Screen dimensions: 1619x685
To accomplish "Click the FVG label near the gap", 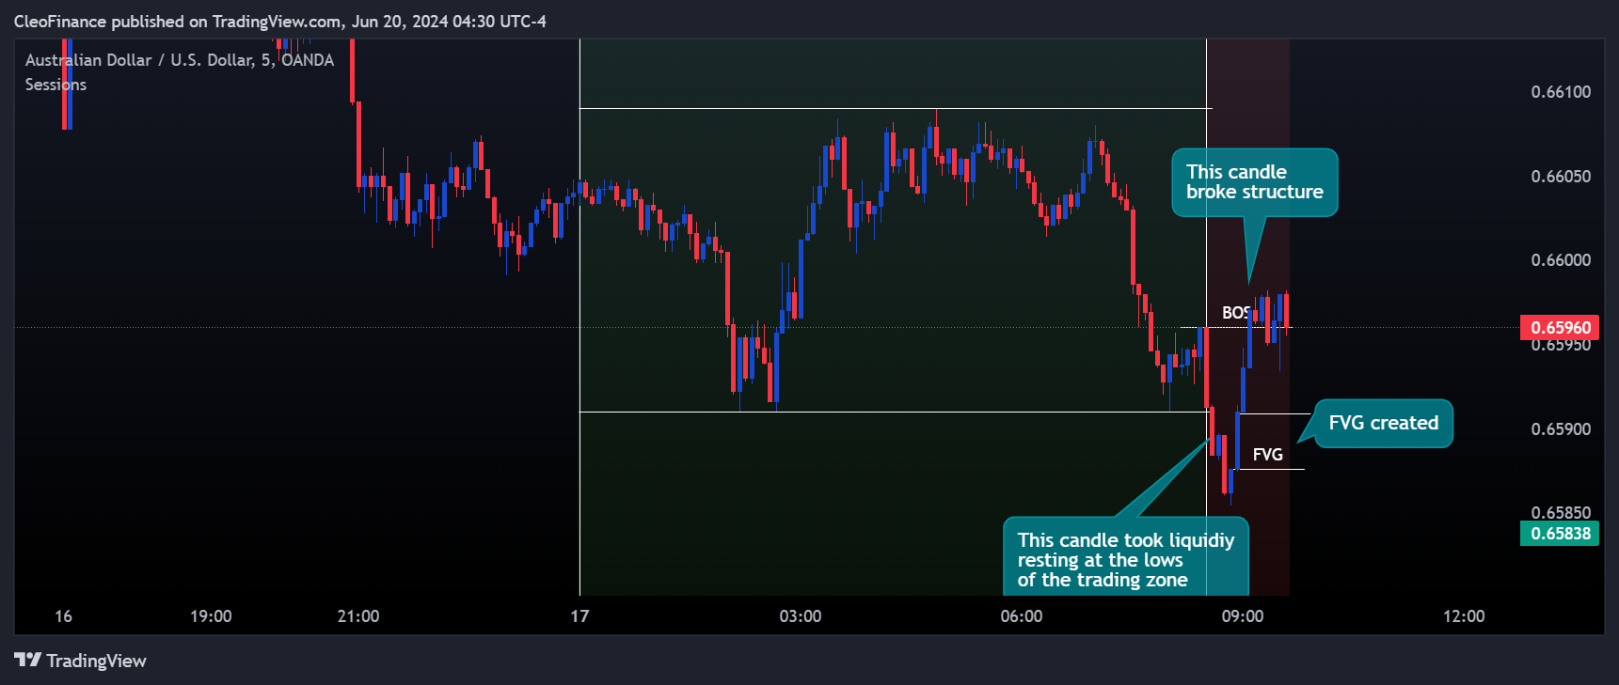I will tap(1267, 455).
